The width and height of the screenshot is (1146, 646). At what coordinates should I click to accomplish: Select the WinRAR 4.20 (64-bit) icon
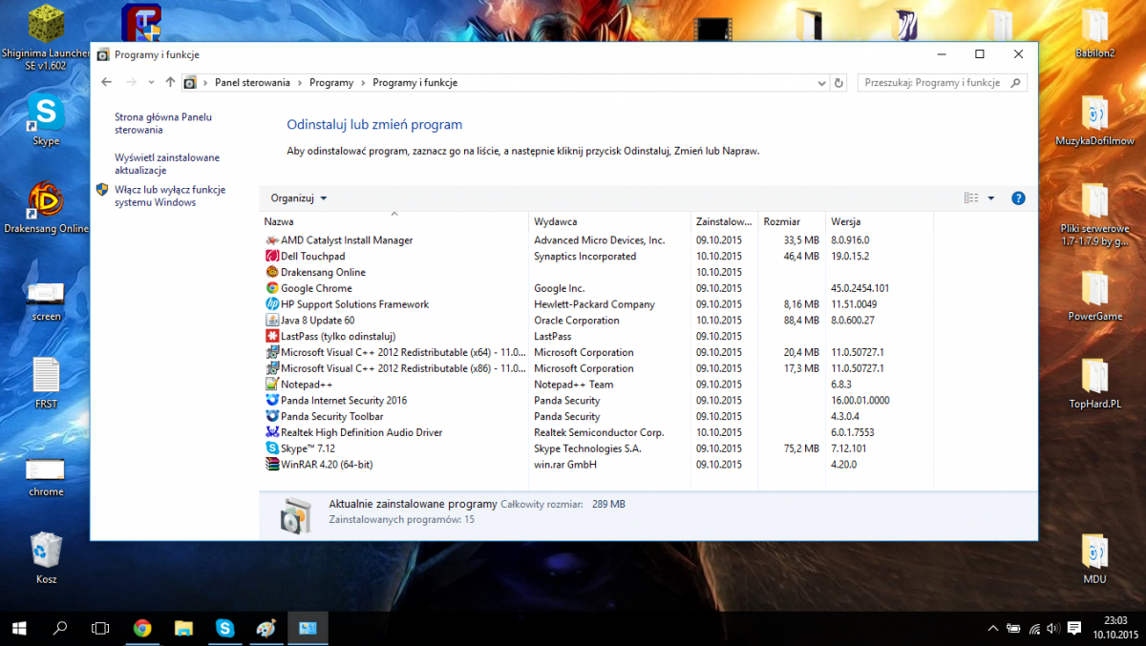pyautogui.click(x=272, y=465)
